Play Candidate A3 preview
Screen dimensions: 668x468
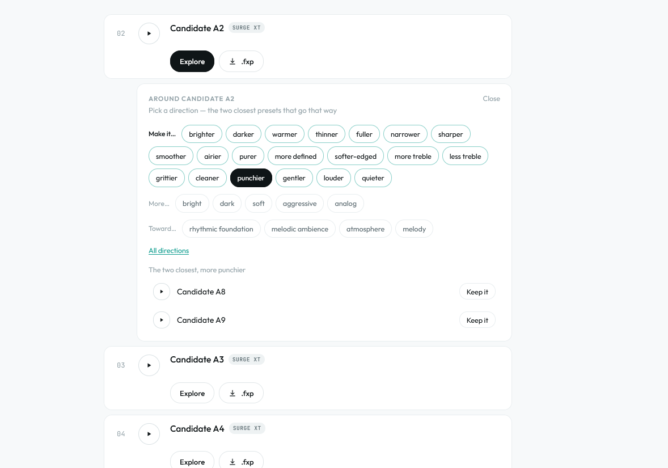(x=149, y=365)
